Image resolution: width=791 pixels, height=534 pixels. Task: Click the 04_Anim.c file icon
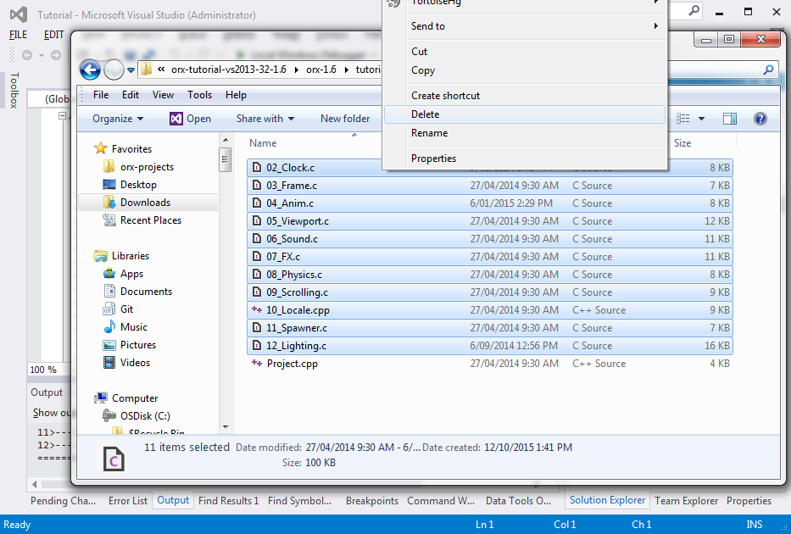[x=258, y=203]
